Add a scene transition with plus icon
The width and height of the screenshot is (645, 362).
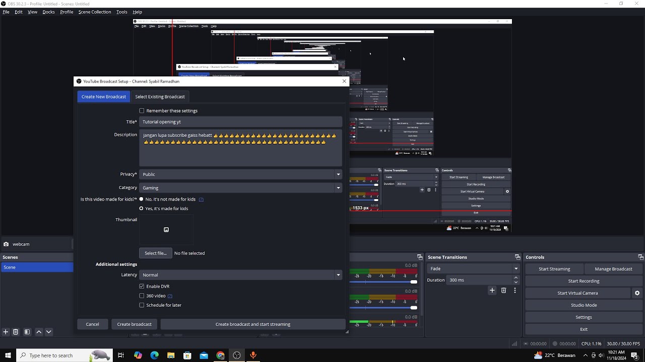(492, 290)
